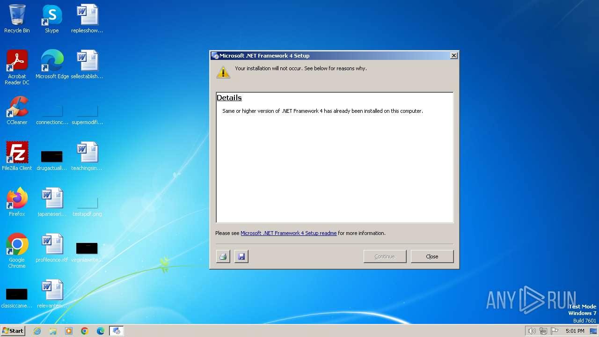Click the Details heading in the dialog
The height and width of the screenshot is (337, 599).
click(x=229, y=98)
